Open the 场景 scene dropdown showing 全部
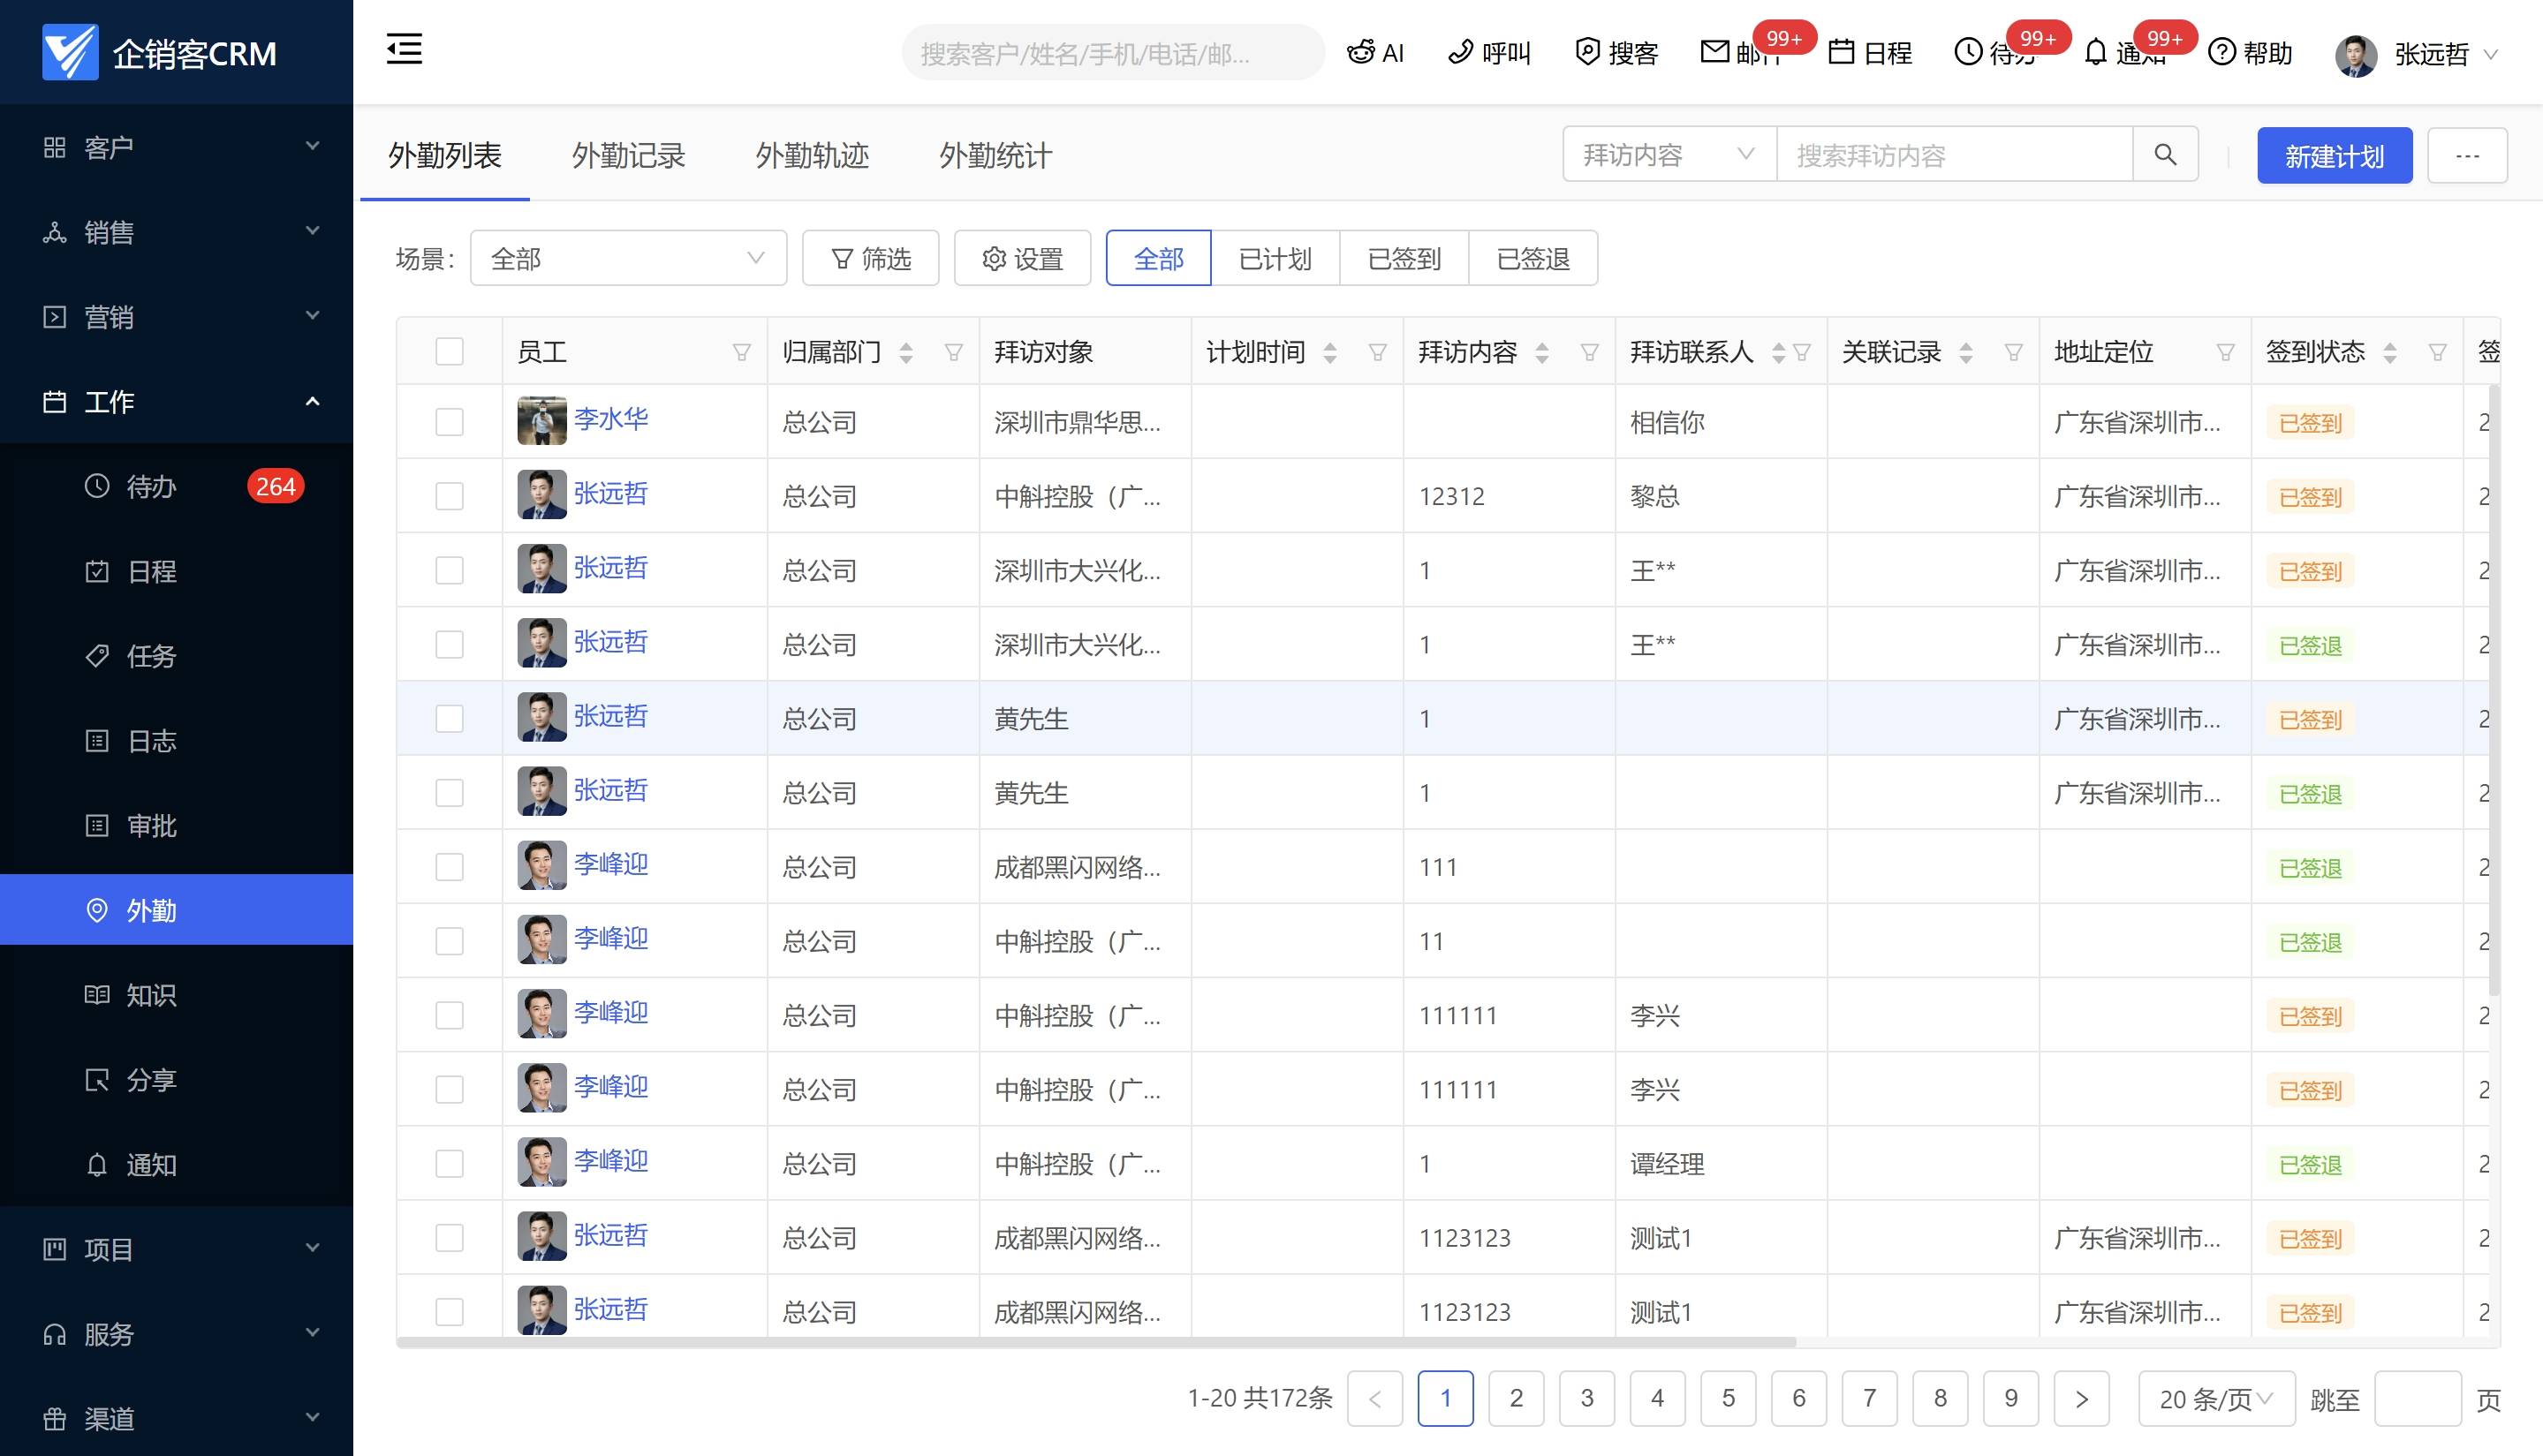The image size is (2543, 1456). pos(628,257)
